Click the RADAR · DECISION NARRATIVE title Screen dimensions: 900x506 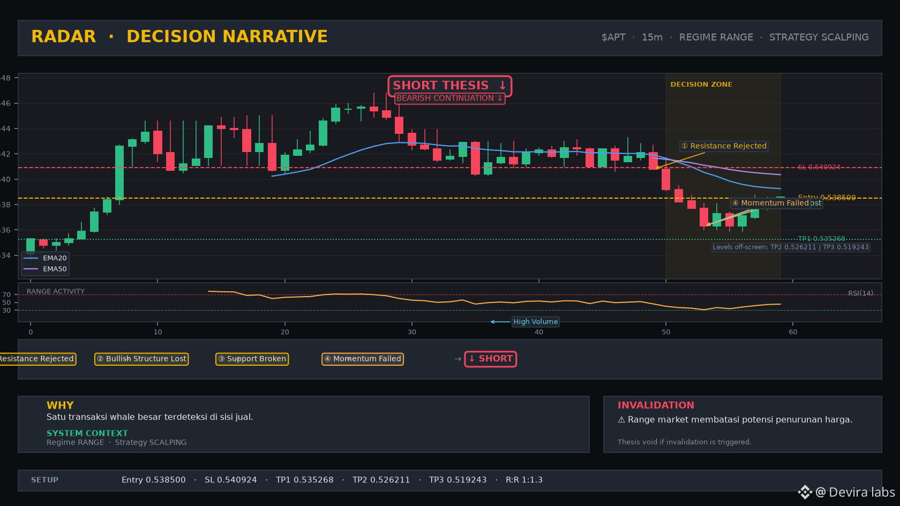pos(179,36)
